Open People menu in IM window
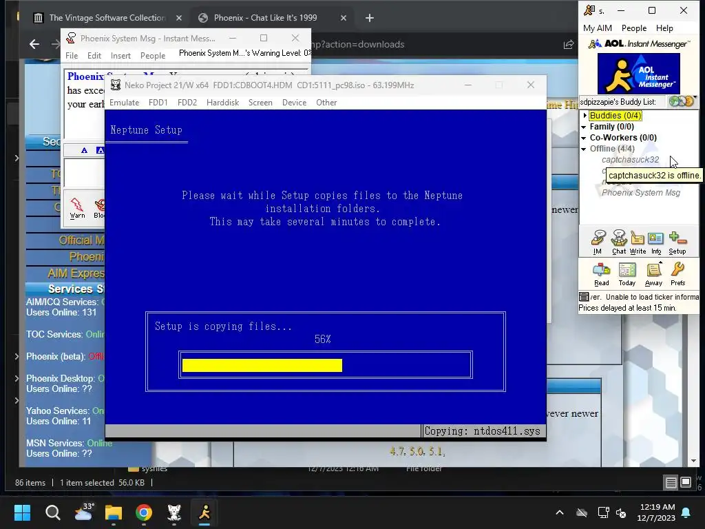Screen dimensions: 705x529 pyautogui.click(x=153, y=56)
